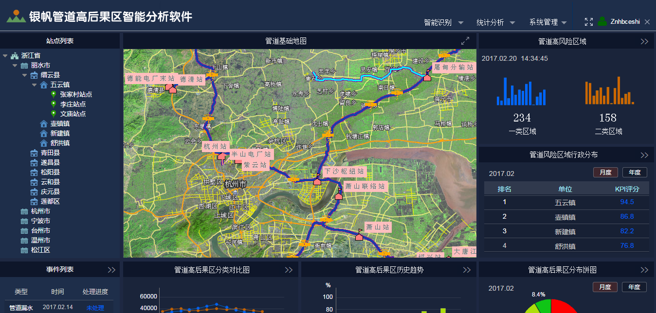656x313 pixels.
Task: Click the 五云镇 house icon in tree
Action: click(44, 85)
